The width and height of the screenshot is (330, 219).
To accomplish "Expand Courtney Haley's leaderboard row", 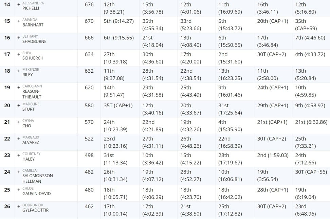I will [19, 156].
